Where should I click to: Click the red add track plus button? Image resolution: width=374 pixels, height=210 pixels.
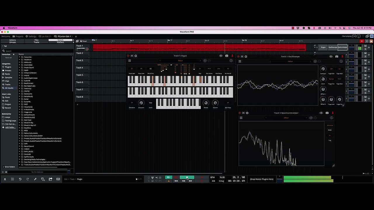pyautogui.click(x=362, y=41)
